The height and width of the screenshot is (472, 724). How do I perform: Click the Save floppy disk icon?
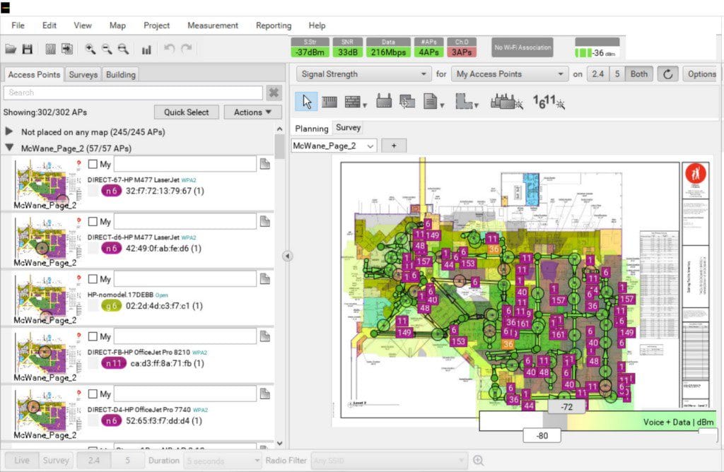tap(28, 49)
